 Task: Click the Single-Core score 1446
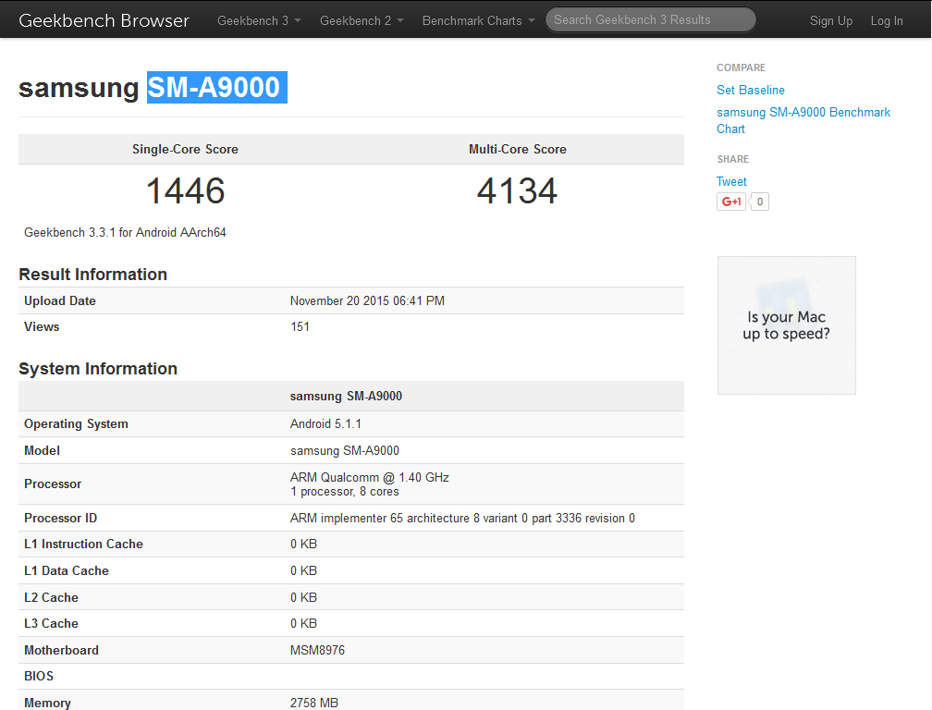185,191
